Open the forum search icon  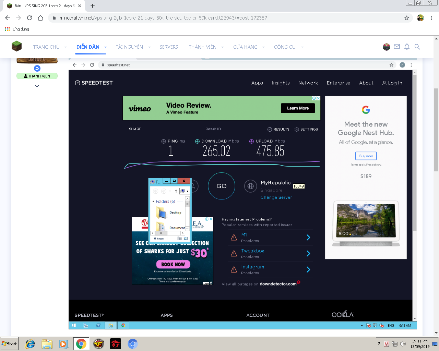coord(417,47)
